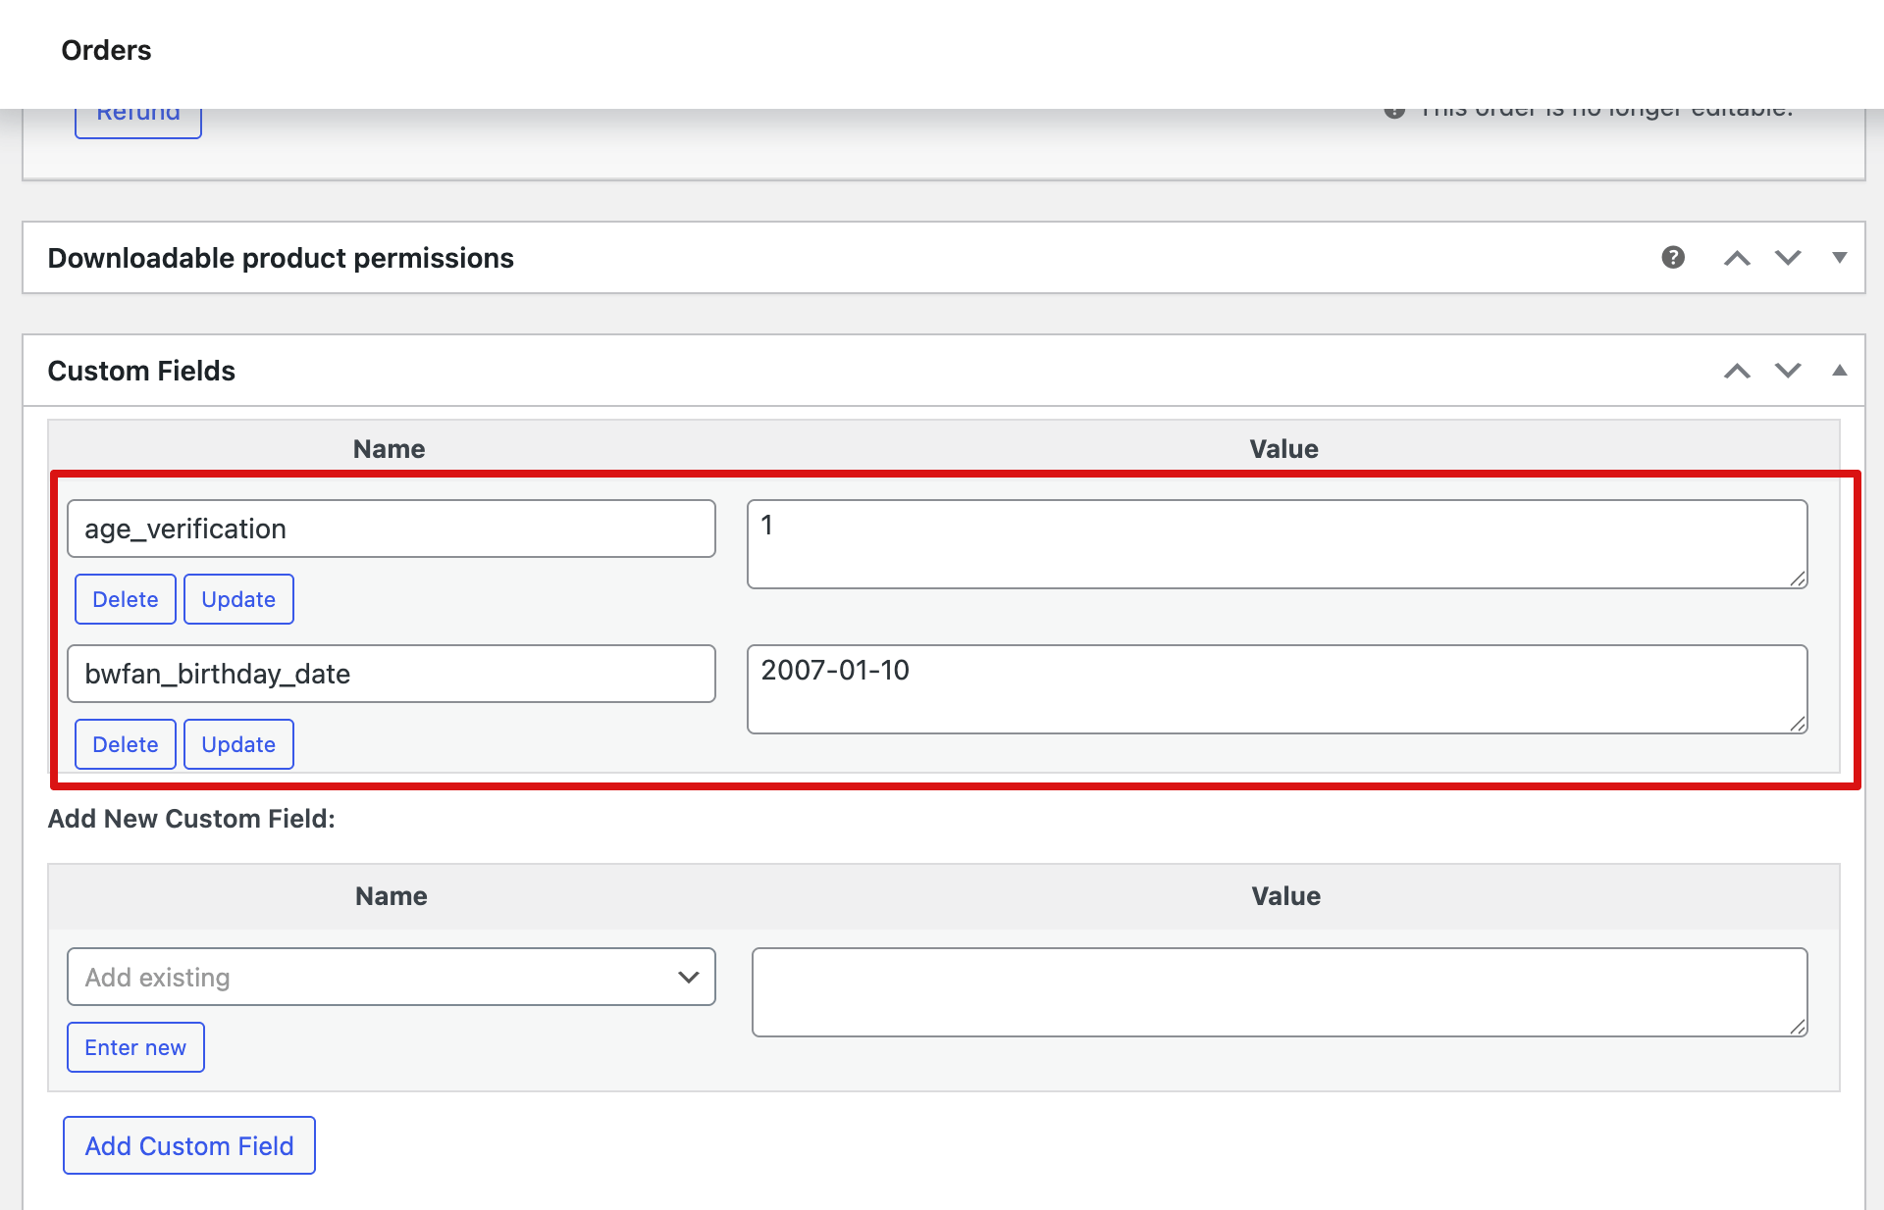
Task: Click the bwfan_birthday_date name input
Action: [x=391, y=674]
